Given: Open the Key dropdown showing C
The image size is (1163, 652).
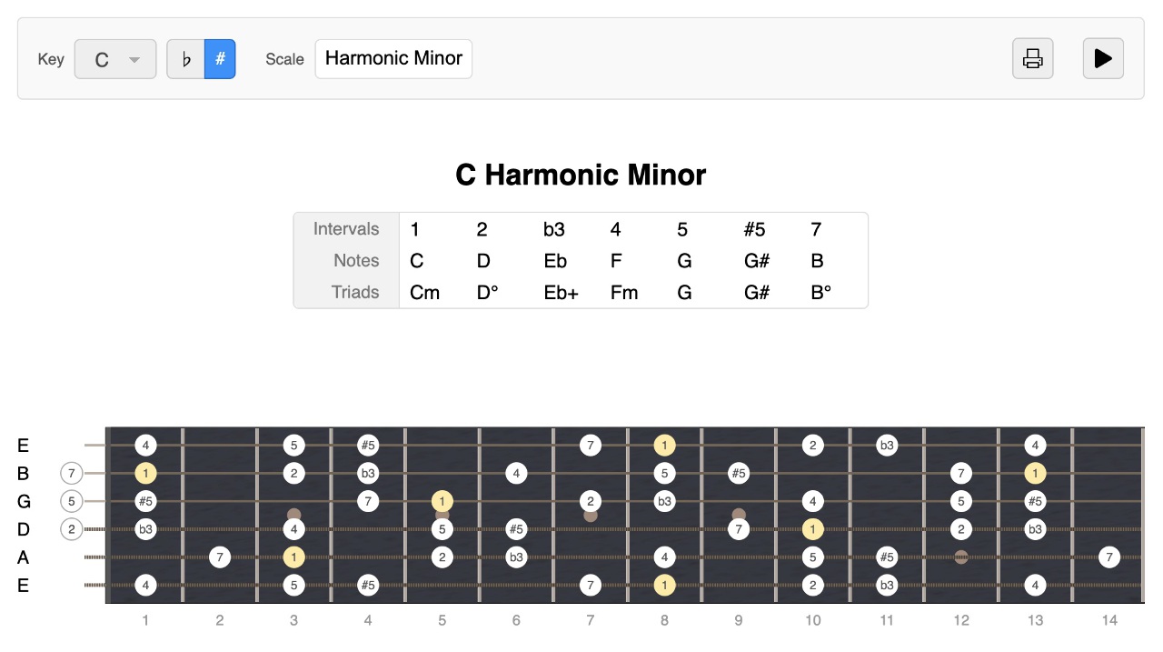Looking at the screenshot, I should 115,58.
